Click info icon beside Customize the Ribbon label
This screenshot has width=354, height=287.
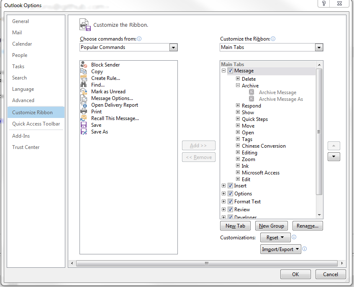[x=273, y=39]
